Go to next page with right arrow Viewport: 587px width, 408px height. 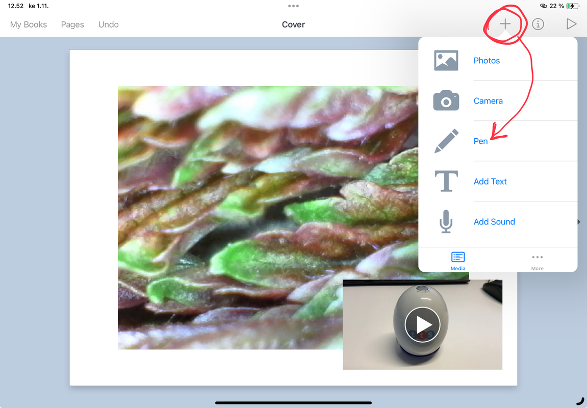578,222
